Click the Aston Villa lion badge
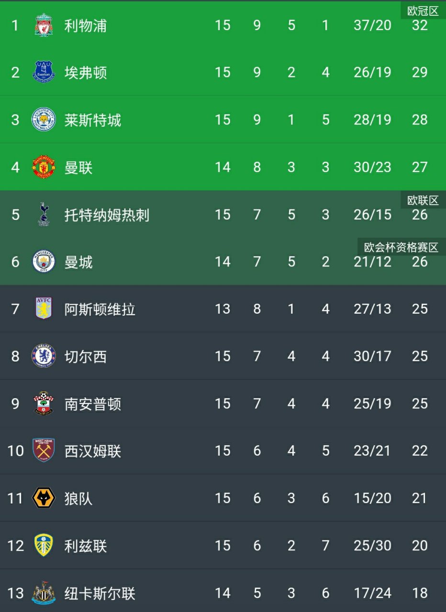The height and width of the screenshot is (612, 446). [x=44, y=309]
